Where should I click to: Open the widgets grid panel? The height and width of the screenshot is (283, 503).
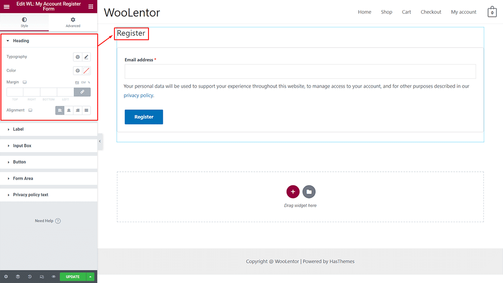click(91, 7)
